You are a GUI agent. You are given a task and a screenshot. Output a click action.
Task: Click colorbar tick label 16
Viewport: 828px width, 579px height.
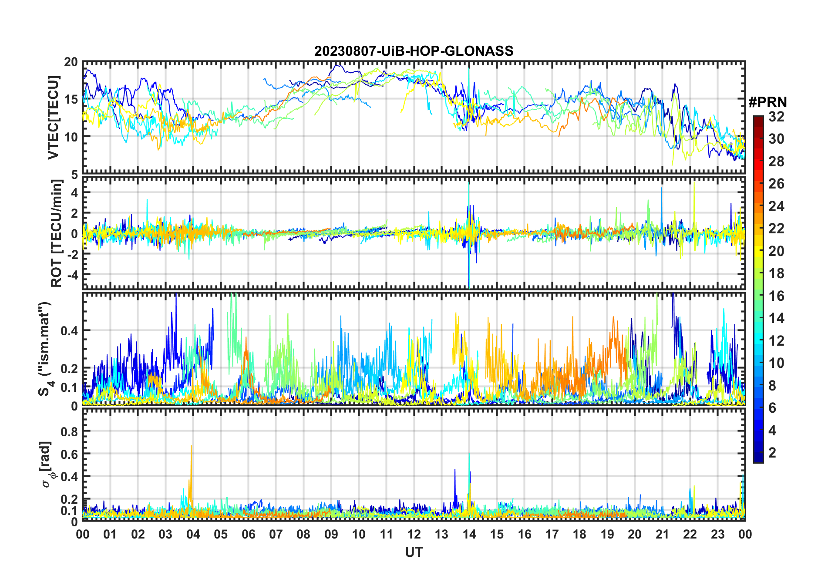pos(776,296)
